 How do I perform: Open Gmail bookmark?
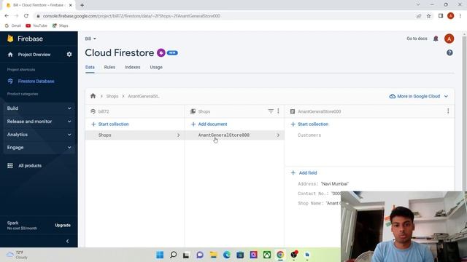(x=13, y=26)
